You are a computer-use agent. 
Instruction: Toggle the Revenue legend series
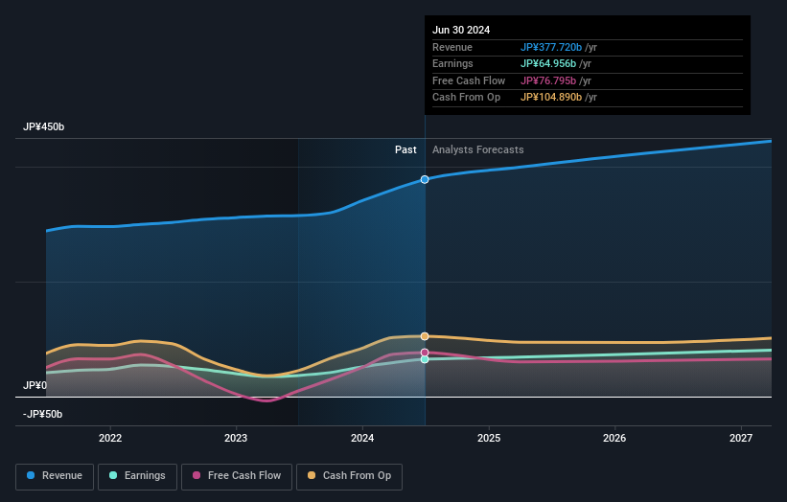(55, 476)
